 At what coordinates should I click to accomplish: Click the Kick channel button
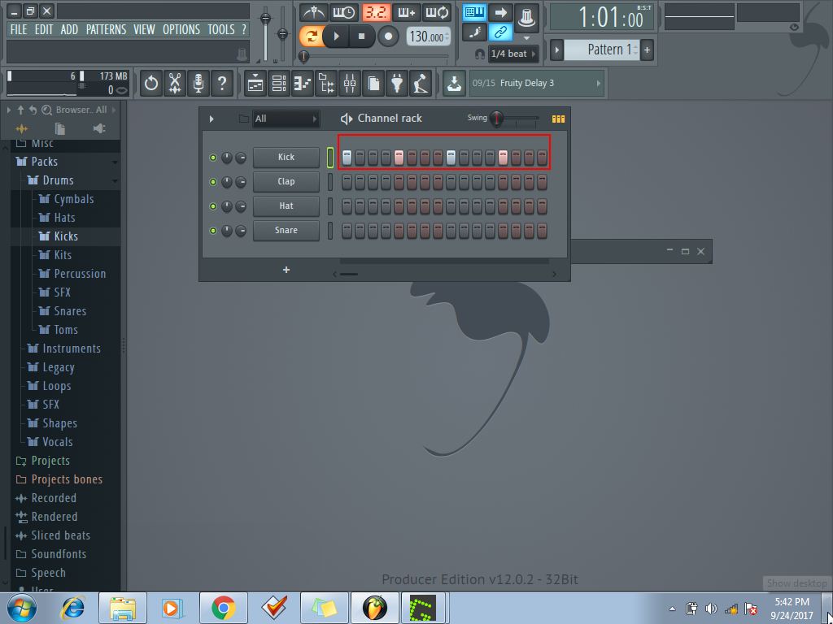[286, 157]
